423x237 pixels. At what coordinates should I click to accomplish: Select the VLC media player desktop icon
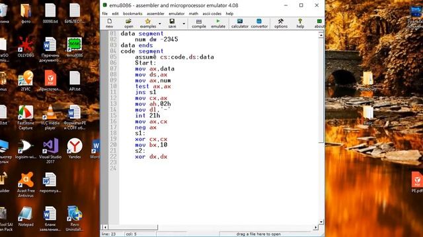(x=50, y=117)
